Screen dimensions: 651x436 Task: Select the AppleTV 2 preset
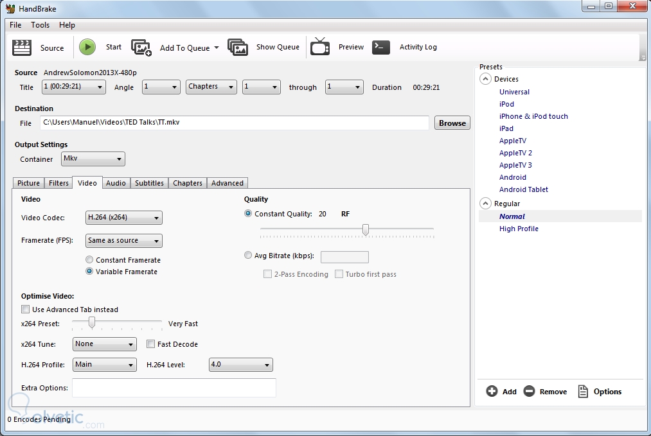click(x=515, y=153)
